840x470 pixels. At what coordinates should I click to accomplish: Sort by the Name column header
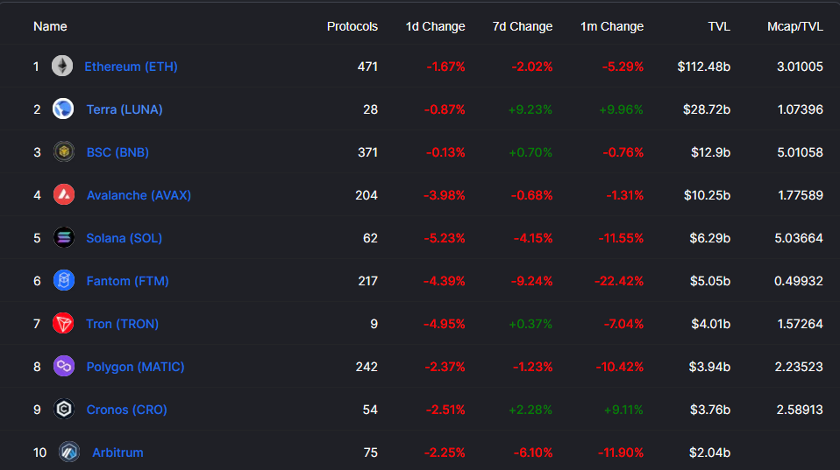pos(50,26)
